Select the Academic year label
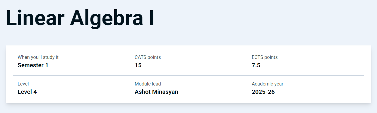Screen dimensions: 377x113 (267, 84)
